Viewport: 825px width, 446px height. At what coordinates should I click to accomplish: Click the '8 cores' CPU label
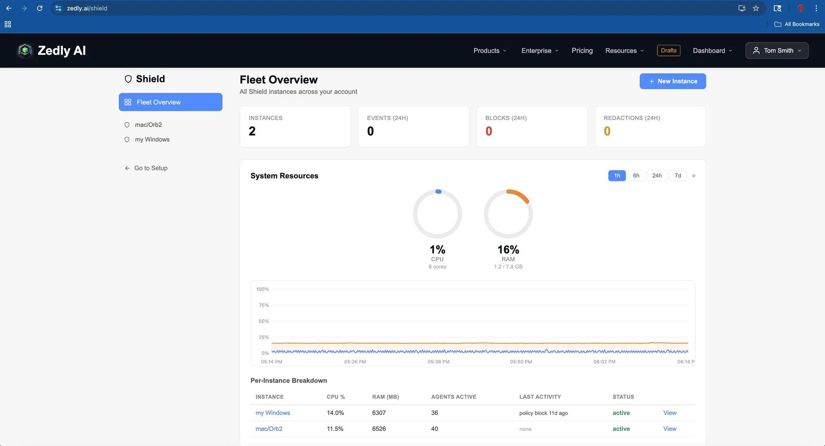pos(437,267)
